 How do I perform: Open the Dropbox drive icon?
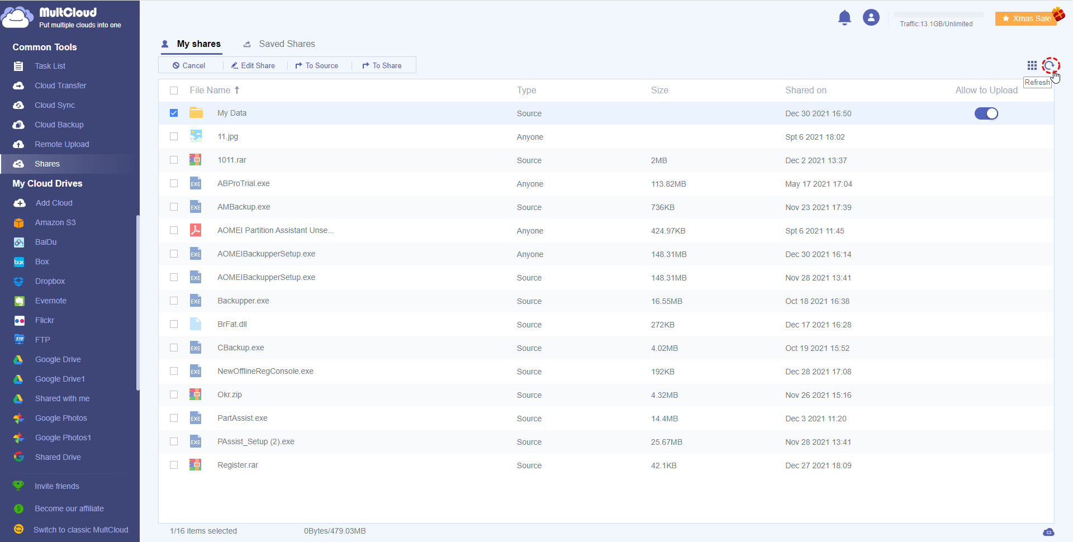pyautogui.click(x=19, y=282)
